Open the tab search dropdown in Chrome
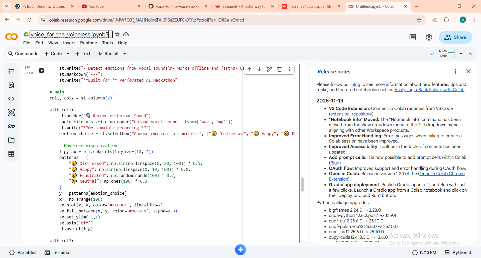The height and width of the screenshot is (258, 481). coord(7,6)
